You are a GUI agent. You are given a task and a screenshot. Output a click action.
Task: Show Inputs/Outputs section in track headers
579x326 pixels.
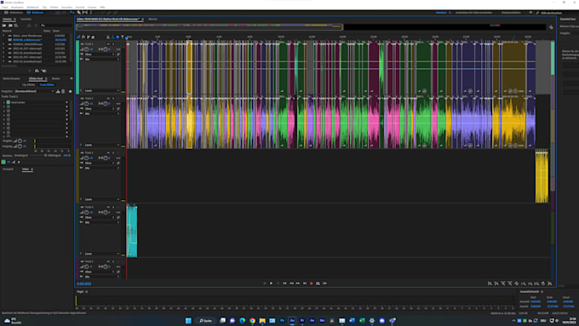[78, 37]
